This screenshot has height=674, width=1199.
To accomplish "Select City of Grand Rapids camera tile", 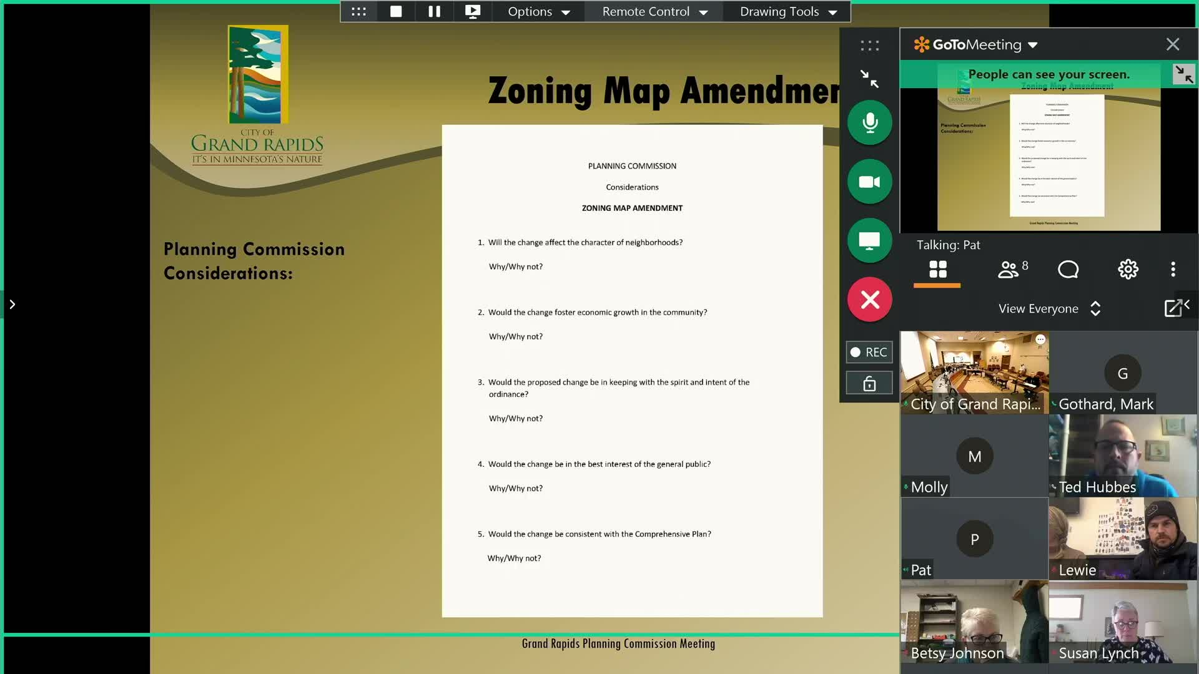I will [974, 373].
